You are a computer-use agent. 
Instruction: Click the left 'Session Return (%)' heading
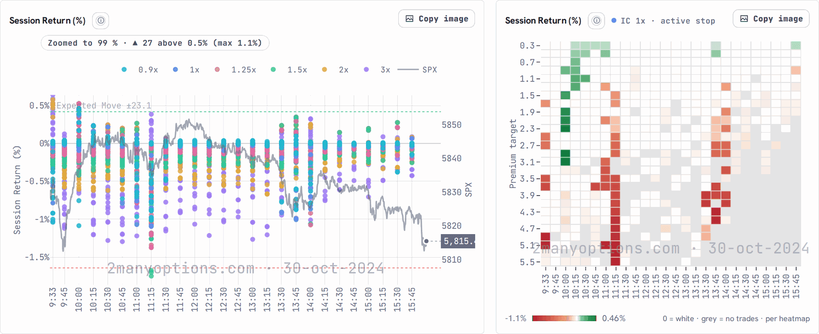click(48, 20)
